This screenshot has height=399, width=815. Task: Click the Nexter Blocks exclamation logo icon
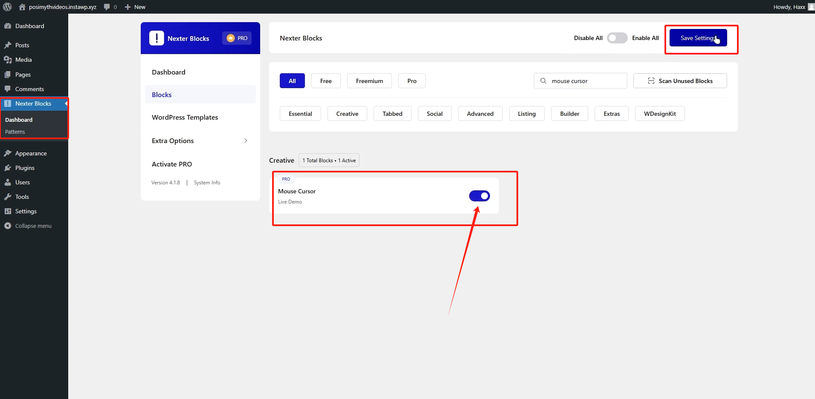(156, 38)
